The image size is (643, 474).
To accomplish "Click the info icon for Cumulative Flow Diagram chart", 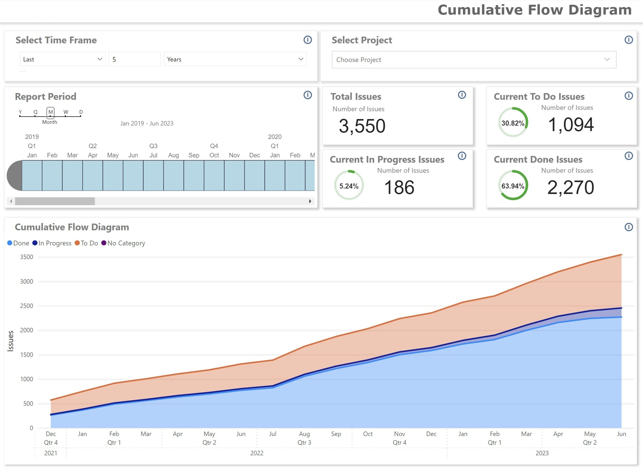I will click(x=628, y=227).
